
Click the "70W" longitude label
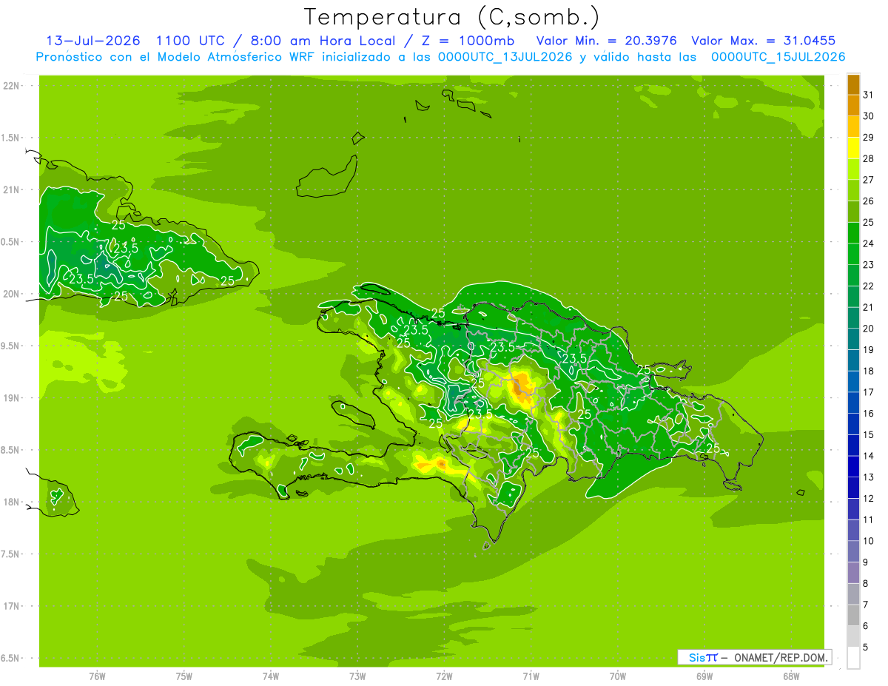618,676
